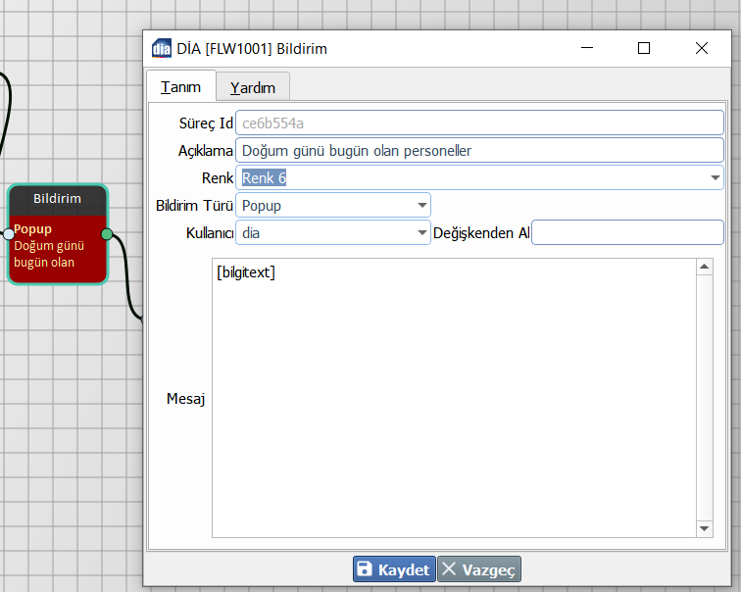Select the Bildirim node header
This screenshot has height=592, width=741.
(57, 199)
